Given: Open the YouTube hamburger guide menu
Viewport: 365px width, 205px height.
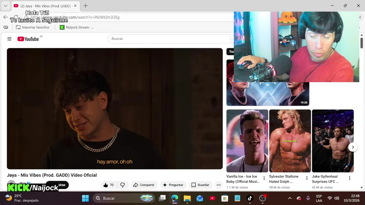Looking at the screenshot, I should point(9,39).
